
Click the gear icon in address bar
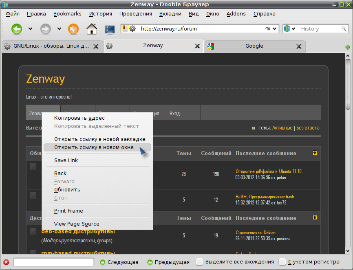point(132,29)
